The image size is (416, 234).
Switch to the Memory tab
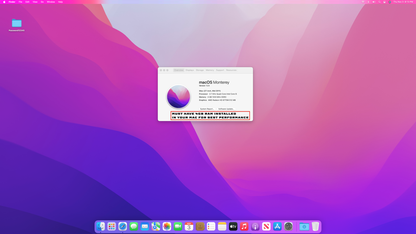click(210, 70)
